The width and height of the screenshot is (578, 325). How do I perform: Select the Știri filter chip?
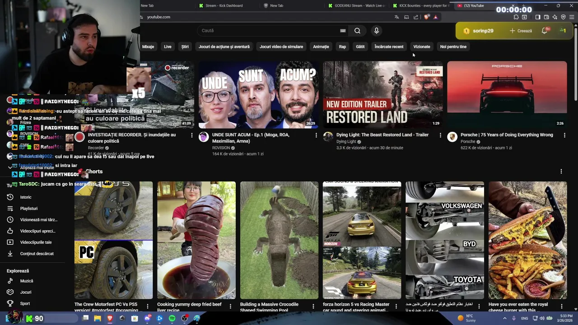coord(185,46)
